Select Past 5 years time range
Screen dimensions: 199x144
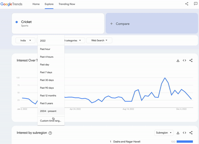(x=51, y=103)
